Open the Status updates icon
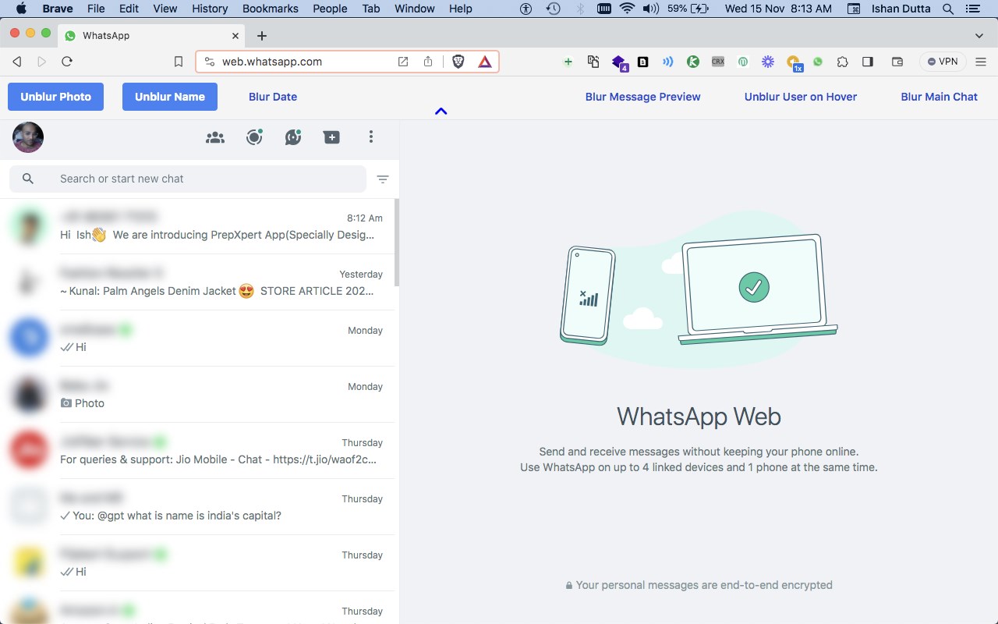The height and width of the screenshot is (624, 998). click(254, 137)
